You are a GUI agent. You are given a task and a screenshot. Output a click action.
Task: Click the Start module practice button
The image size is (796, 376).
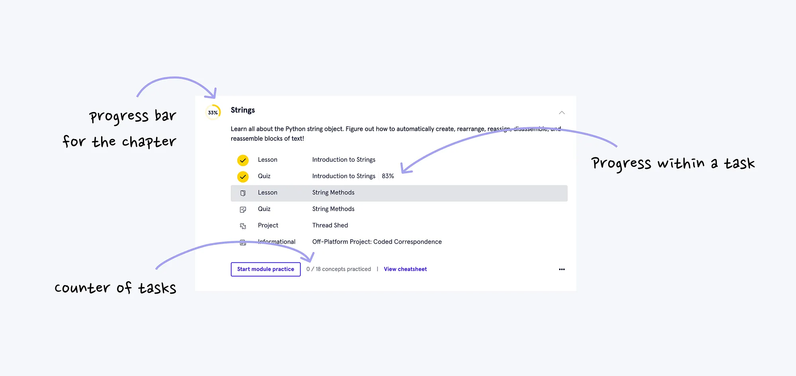(265, 269)
